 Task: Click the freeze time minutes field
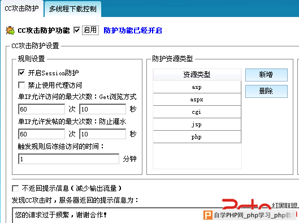(x=68, y=159)
